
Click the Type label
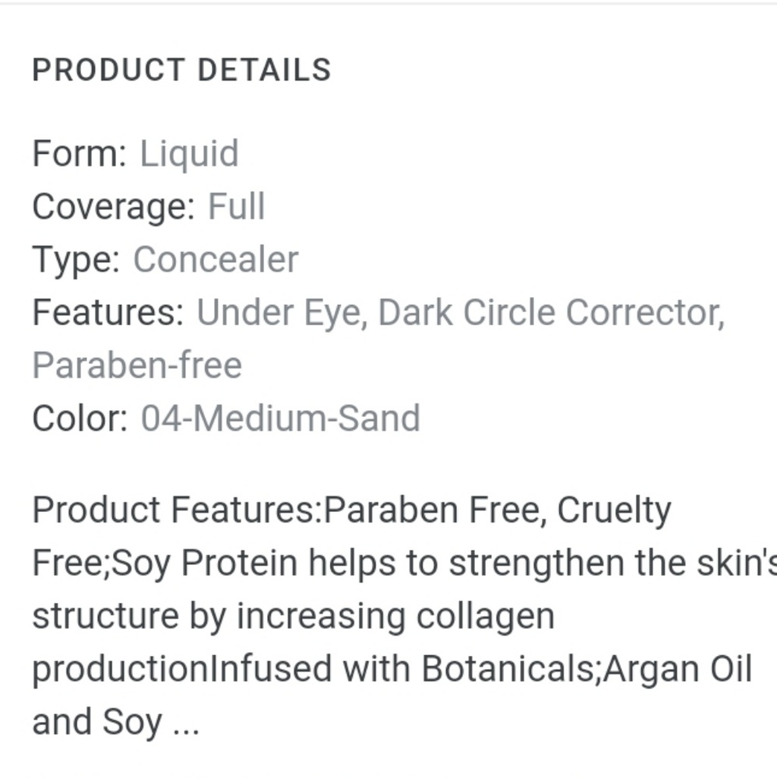pos(76,261)
